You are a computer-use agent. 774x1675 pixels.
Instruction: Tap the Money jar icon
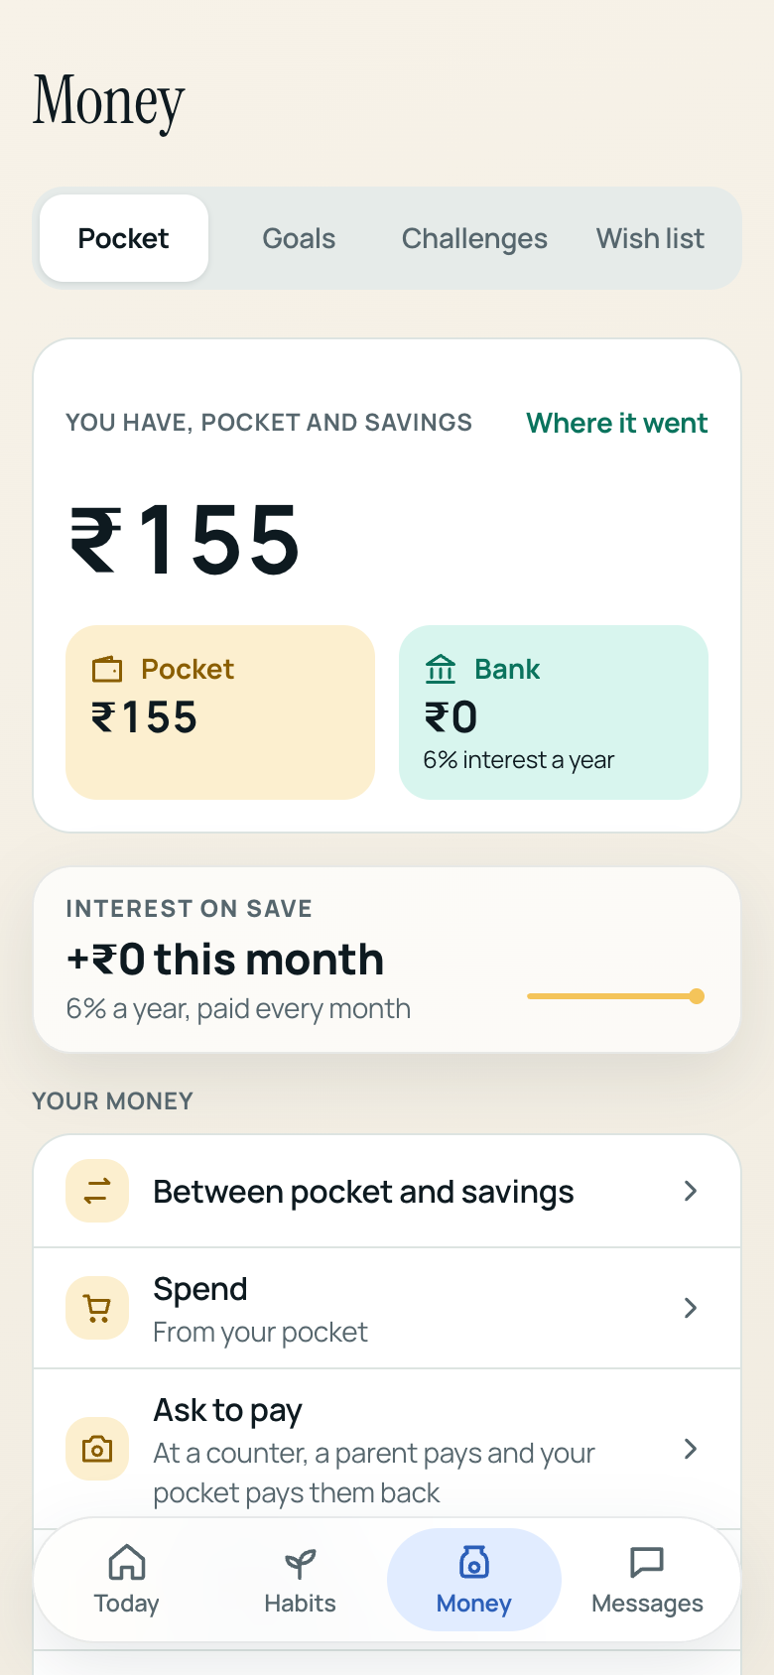[x=473, y=1562]
